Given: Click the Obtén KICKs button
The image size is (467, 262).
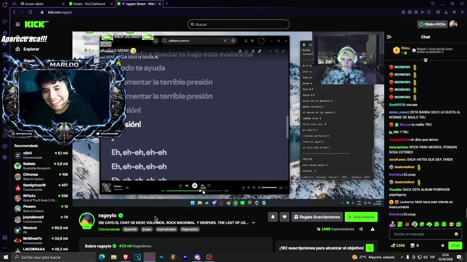Looking at the screenshot, I should point(432,24).
